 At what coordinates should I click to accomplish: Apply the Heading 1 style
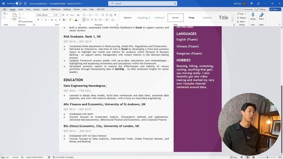click(143, 18)
